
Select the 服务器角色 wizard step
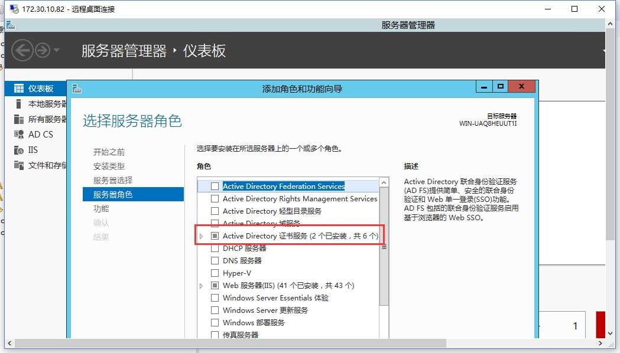133,194
